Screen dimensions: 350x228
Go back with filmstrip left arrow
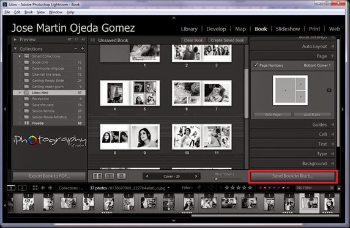(43, 188)
